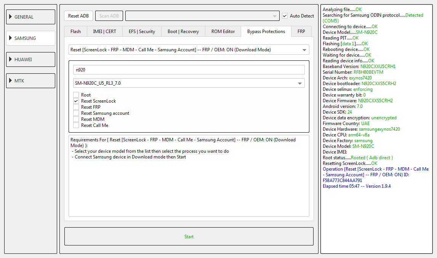
Task: Enable the Root checkbox
Action: pos(76,95)
